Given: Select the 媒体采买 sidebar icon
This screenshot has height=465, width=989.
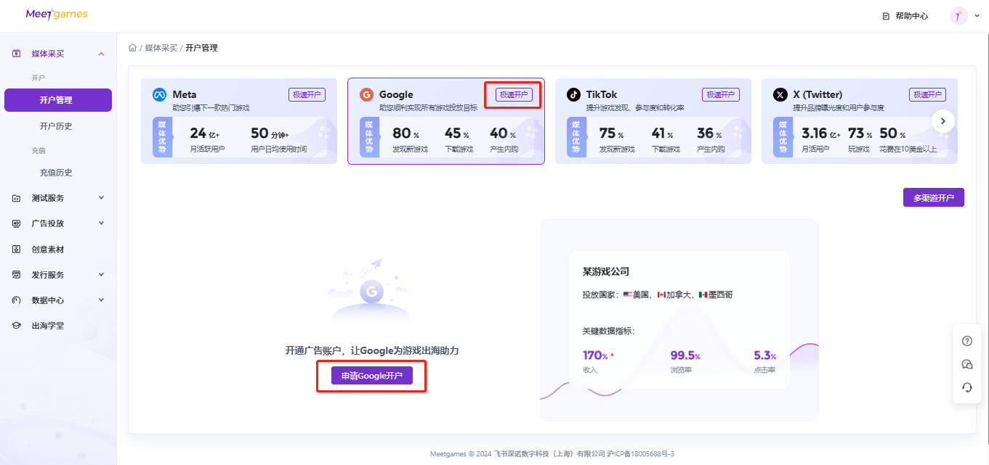Looking at the screenshot, I should pos(16,53).
